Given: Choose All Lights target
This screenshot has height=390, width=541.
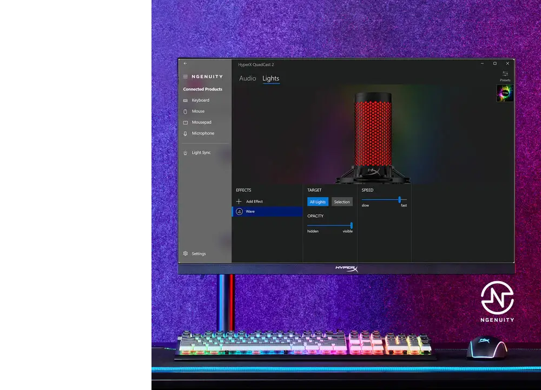Looking at the screenshot, I should [318, 201].
